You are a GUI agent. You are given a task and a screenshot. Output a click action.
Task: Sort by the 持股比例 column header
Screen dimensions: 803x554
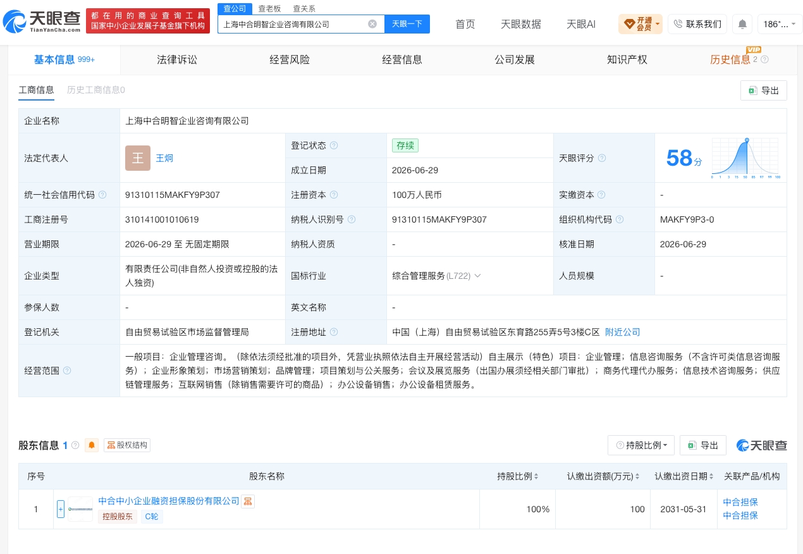click(x=518, y=476)
